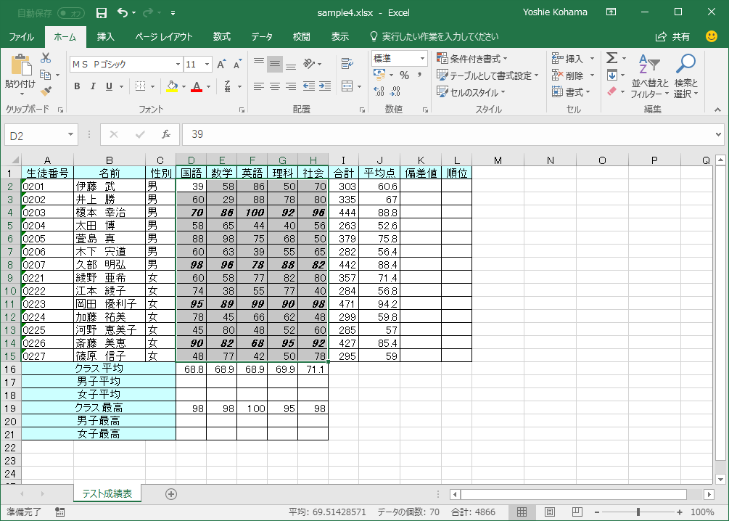This screenshot has height=521, width=729.
Task: Switch to the Page Layout (ページレイアウト) tab
Action: (x=164, y=37)
